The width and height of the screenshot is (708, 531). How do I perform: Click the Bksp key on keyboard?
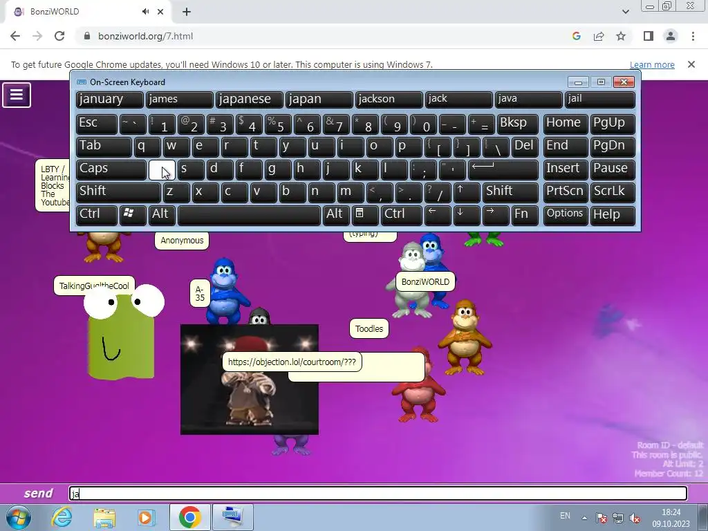(x=517, y=124)
